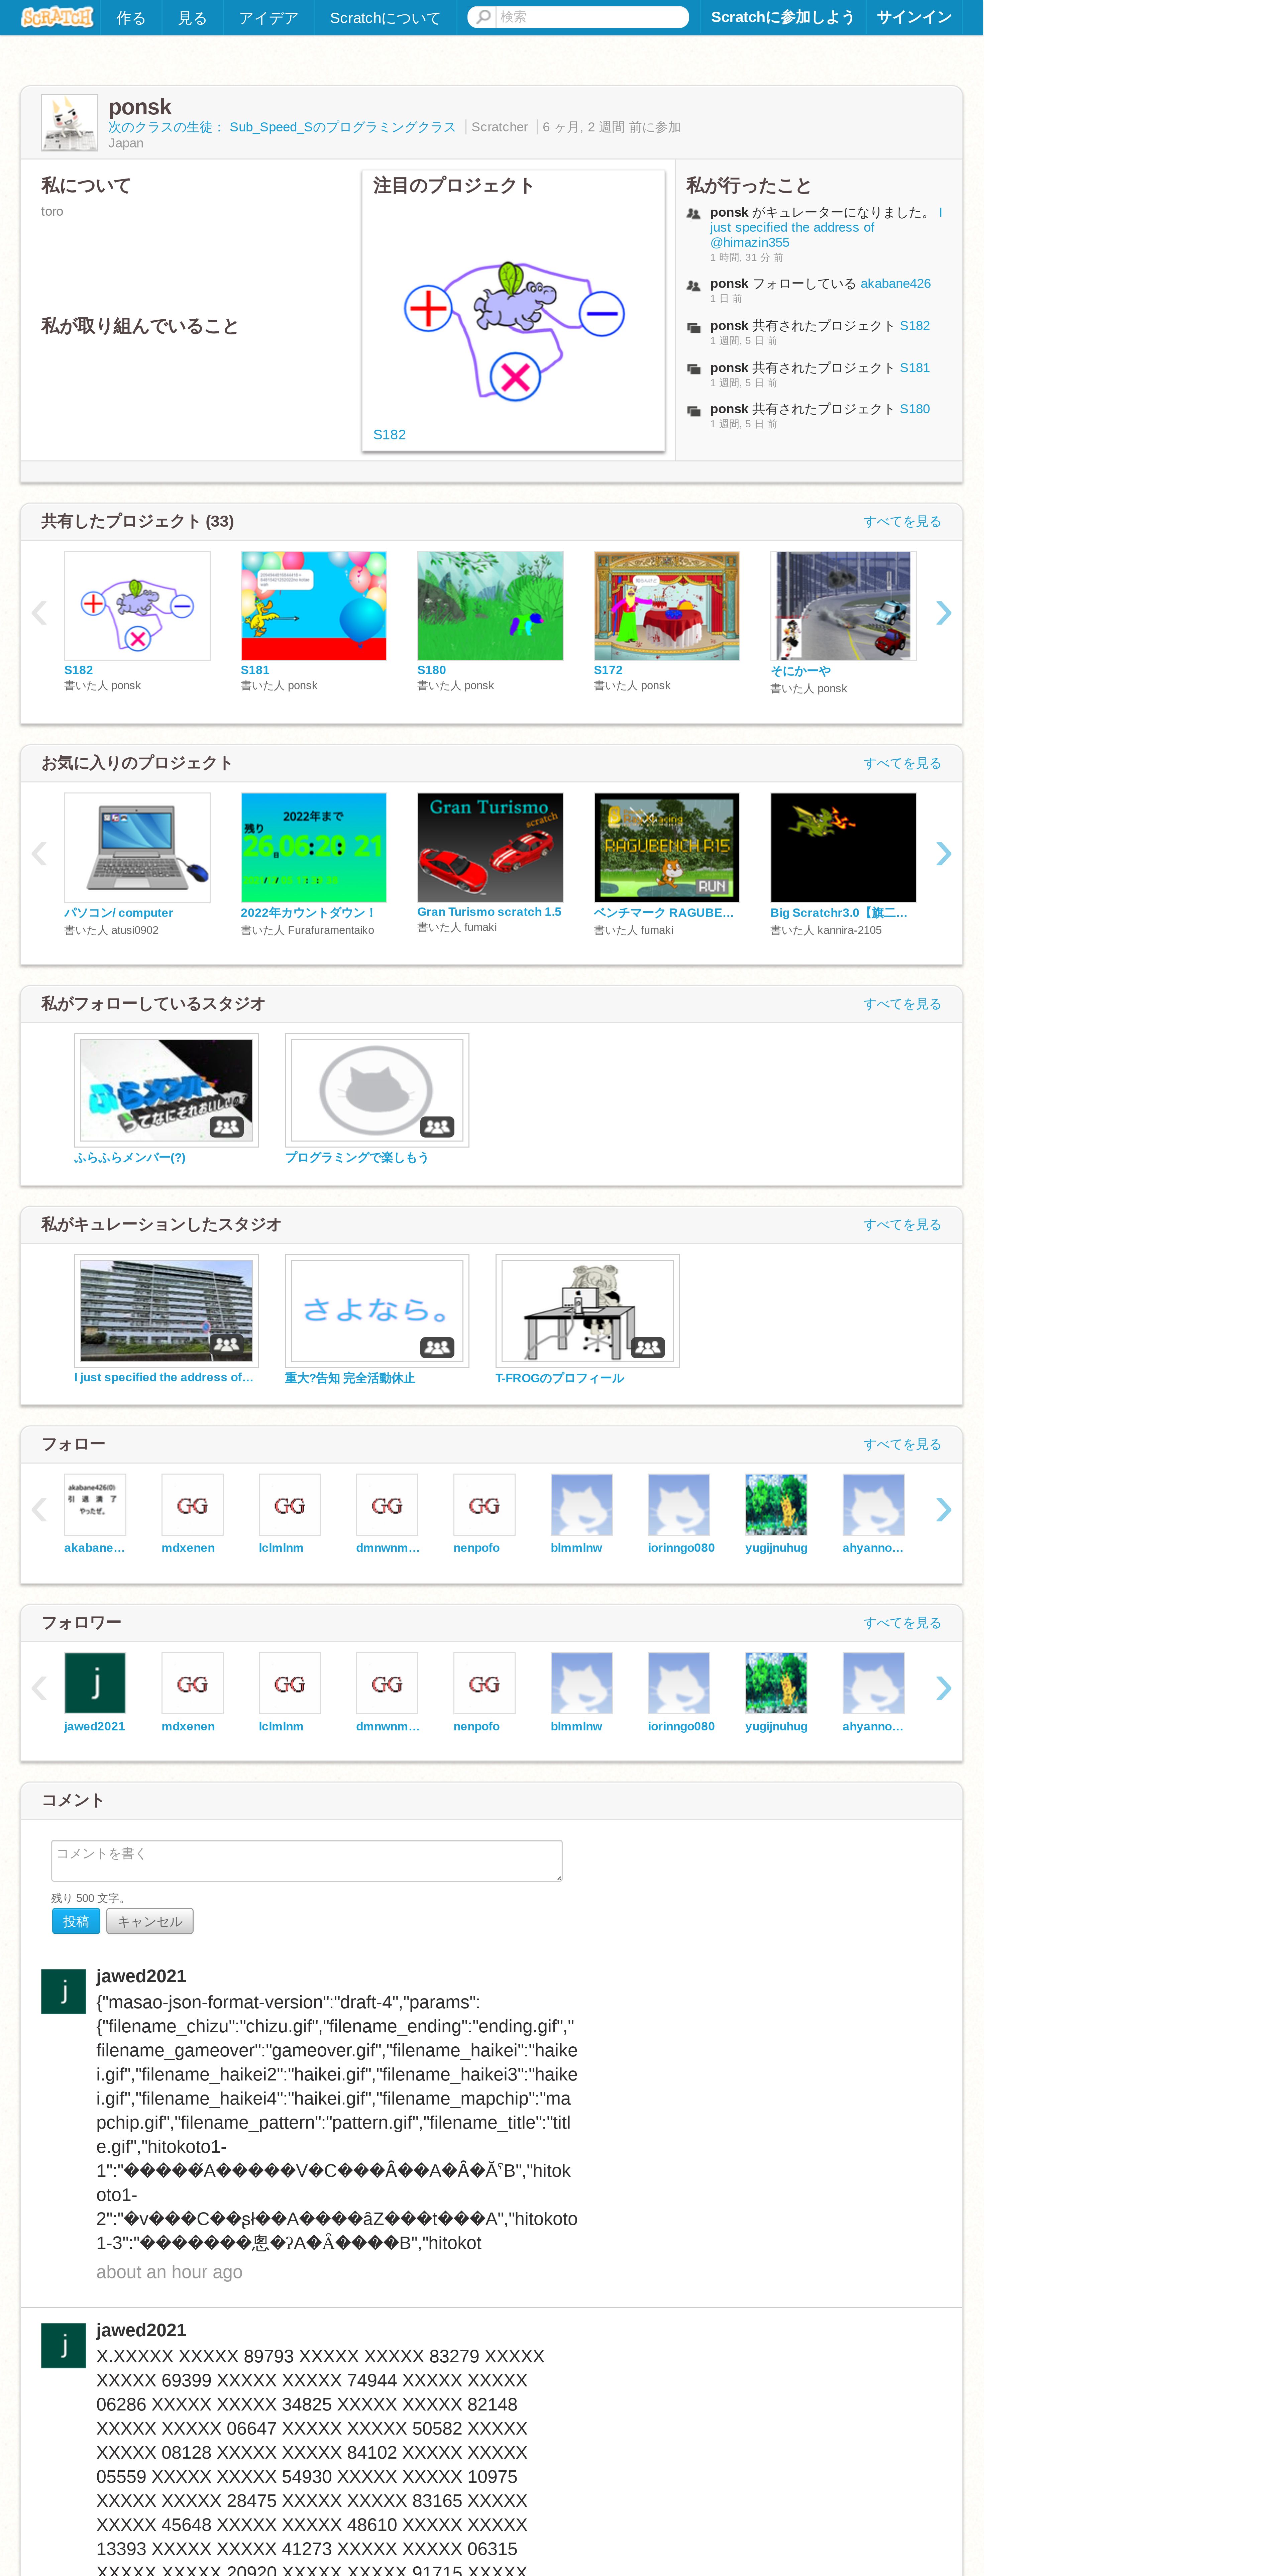Click the search magnifier icon
The height and width of the screenshot is (2576, 1288).
[x=483, y=17]
